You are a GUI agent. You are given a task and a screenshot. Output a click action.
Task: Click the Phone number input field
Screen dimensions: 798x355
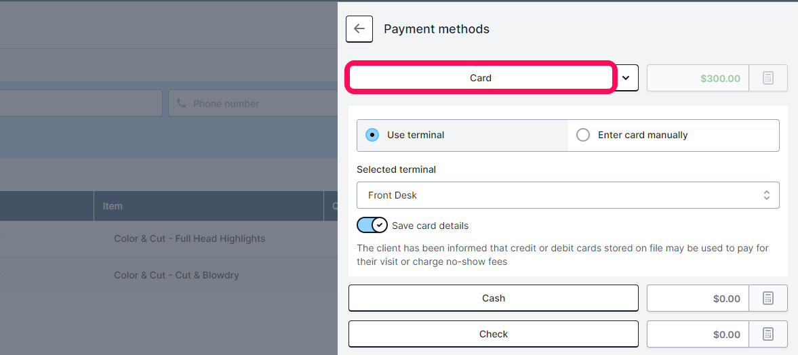(x=253, y=103)
